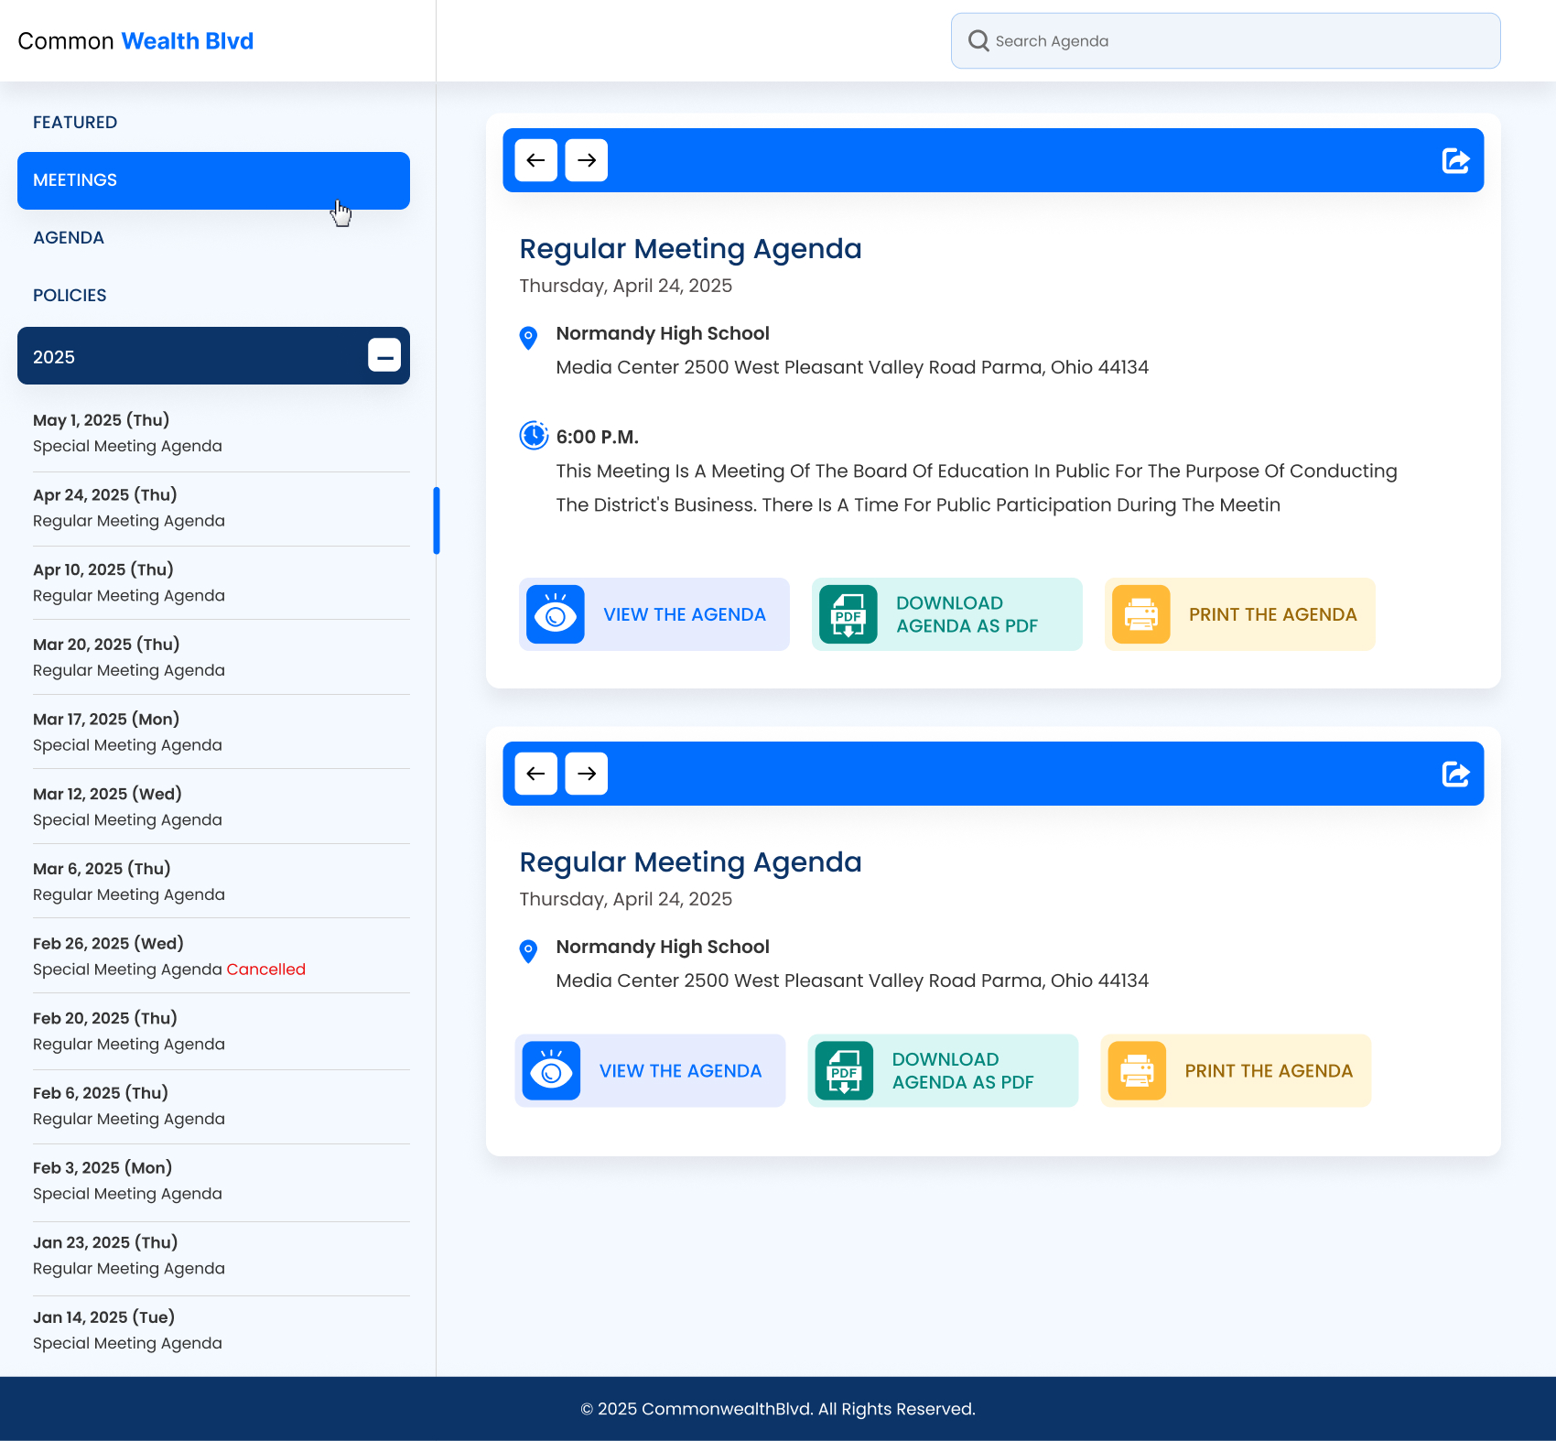This screenshot has width=1556, height=1441.
Task: Click previous arrow in second agenda card
Action: click(x=536, y=774)
